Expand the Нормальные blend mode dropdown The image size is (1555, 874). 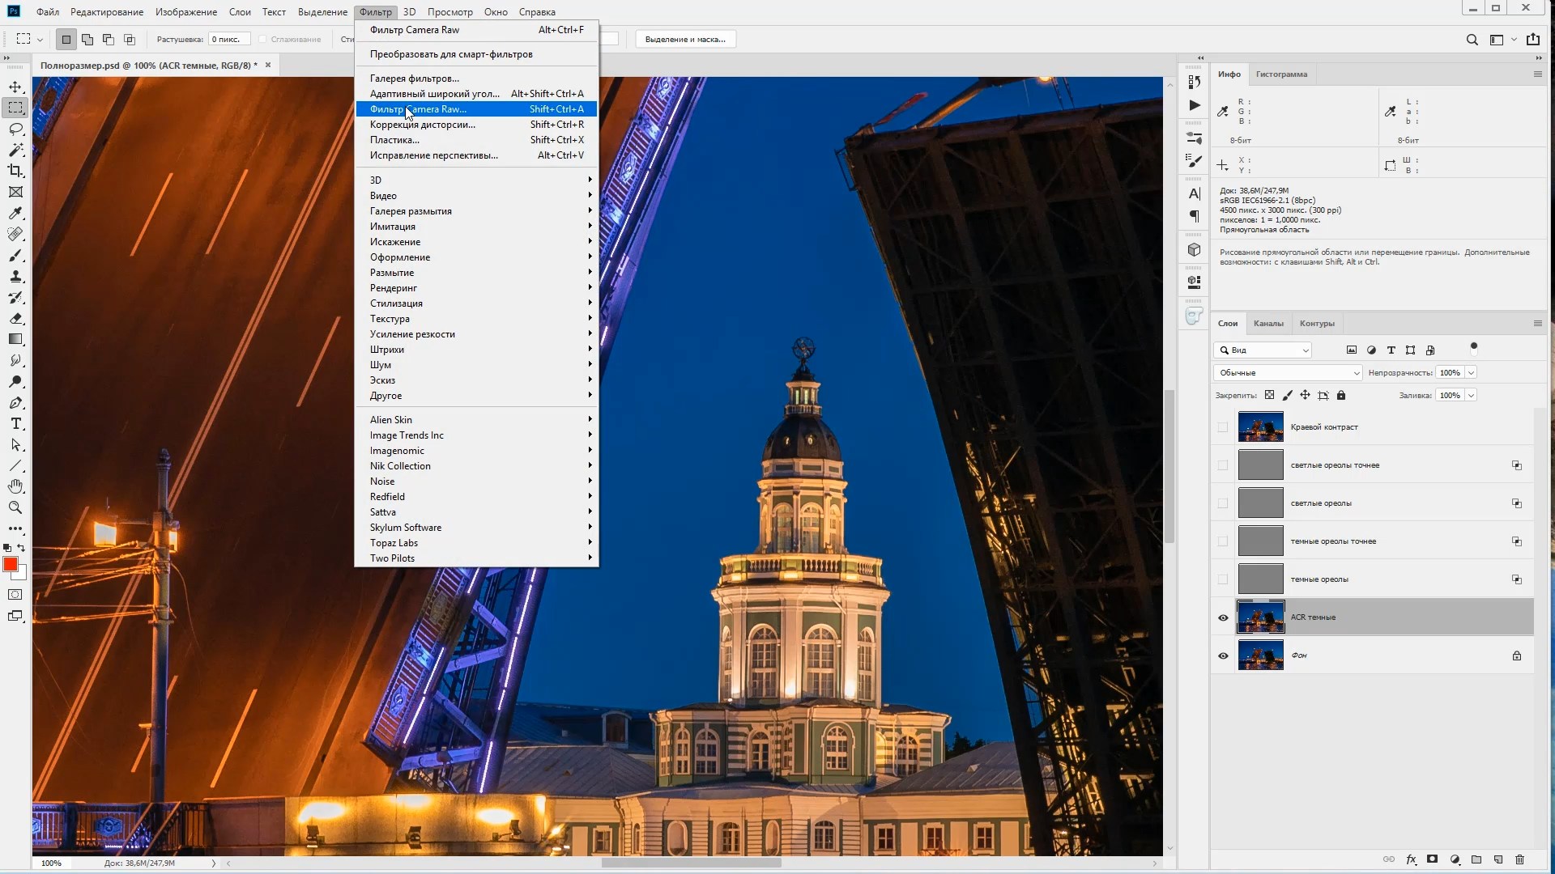click(1287, 372)
